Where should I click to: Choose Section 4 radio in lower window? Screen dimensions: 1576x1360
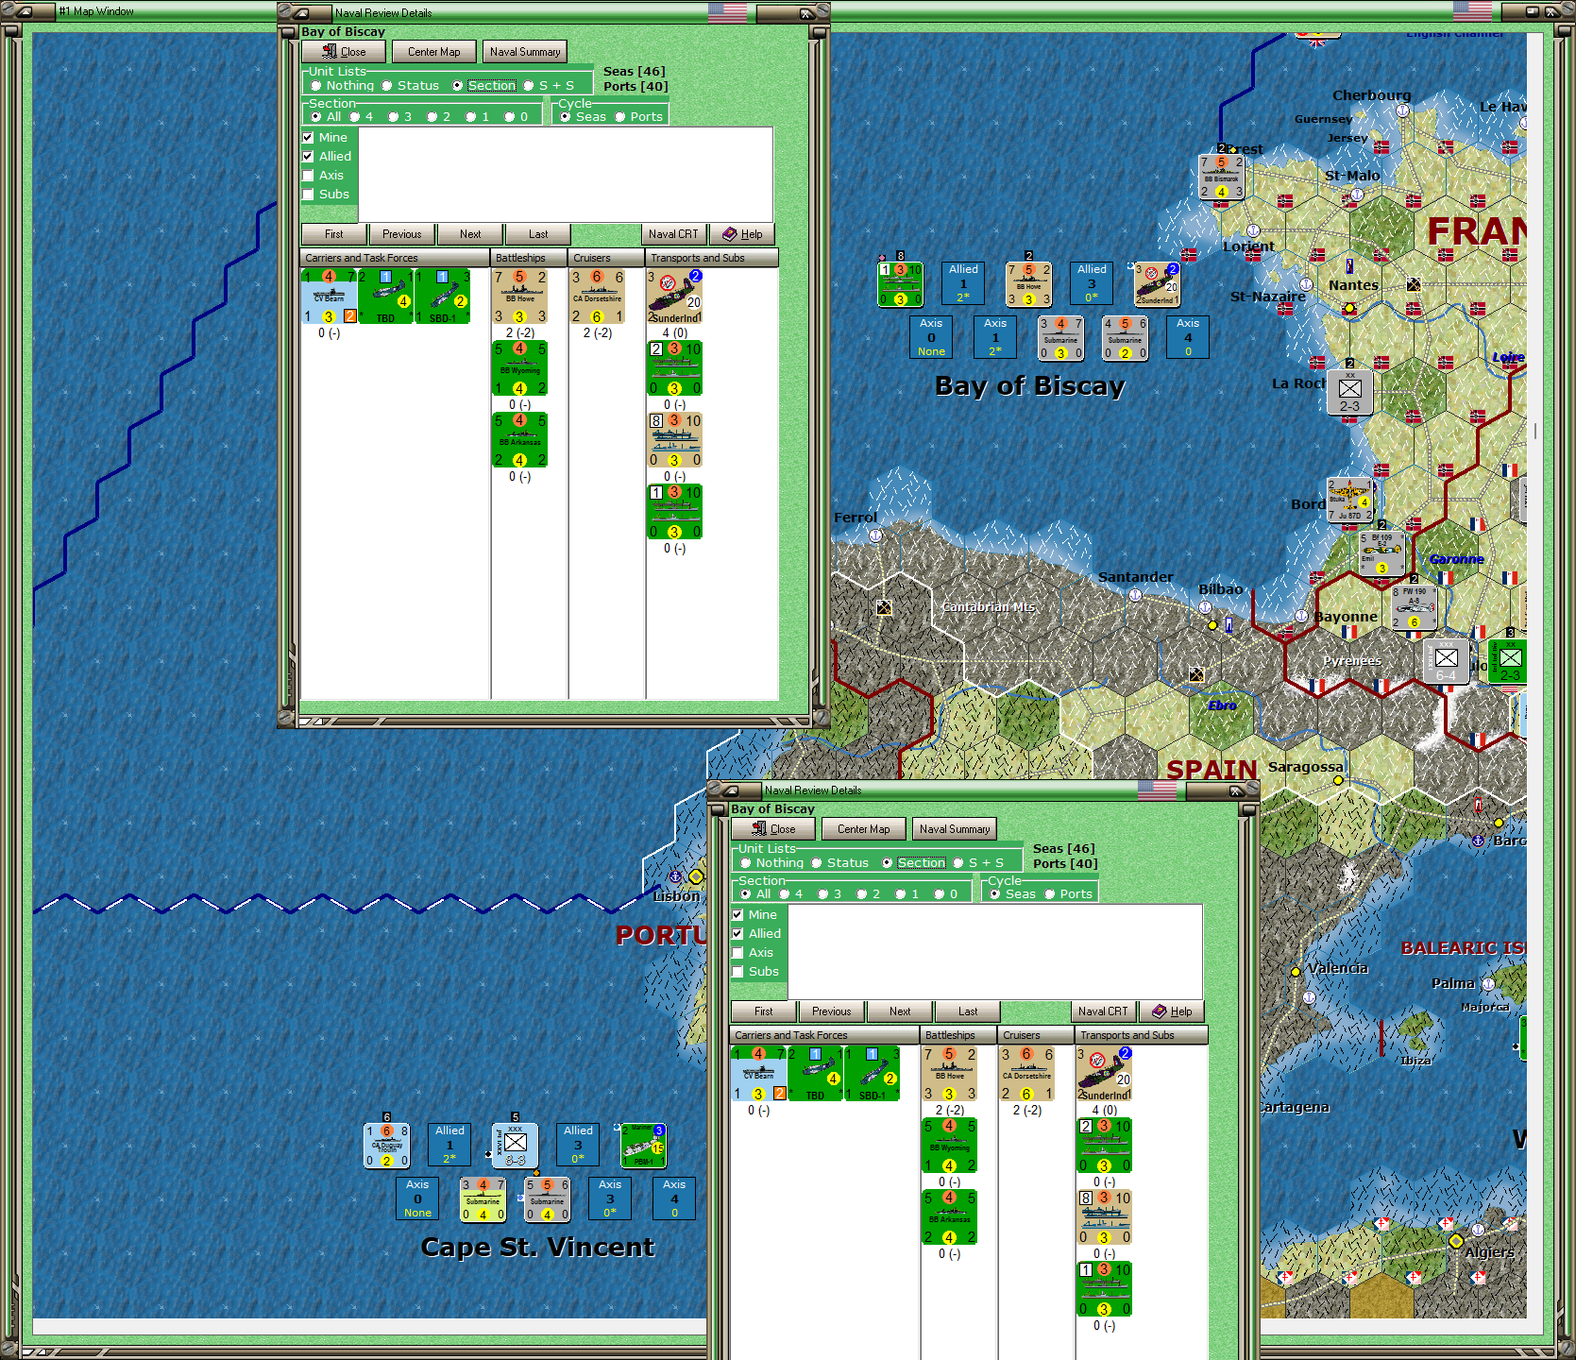[x=785, y=894]
